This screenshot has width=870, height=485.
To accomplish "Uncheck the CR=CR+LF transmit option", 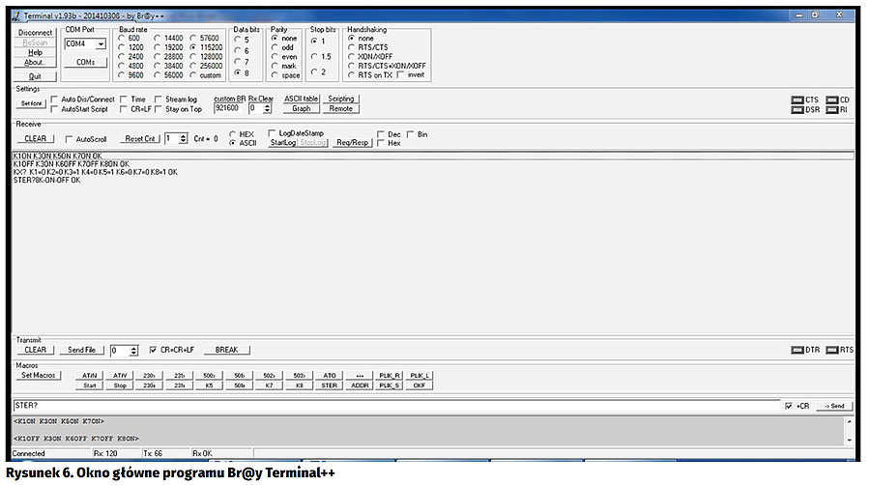I will click(x=153, y=350).
